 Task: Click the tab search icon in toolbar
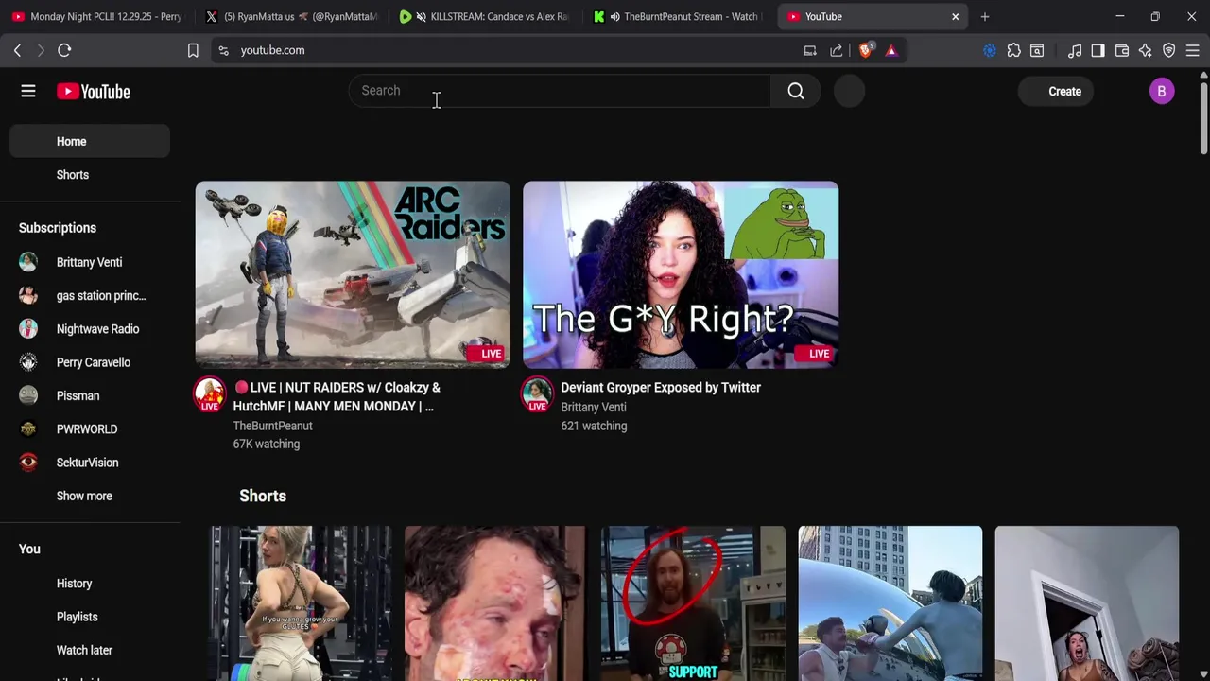1037,50
